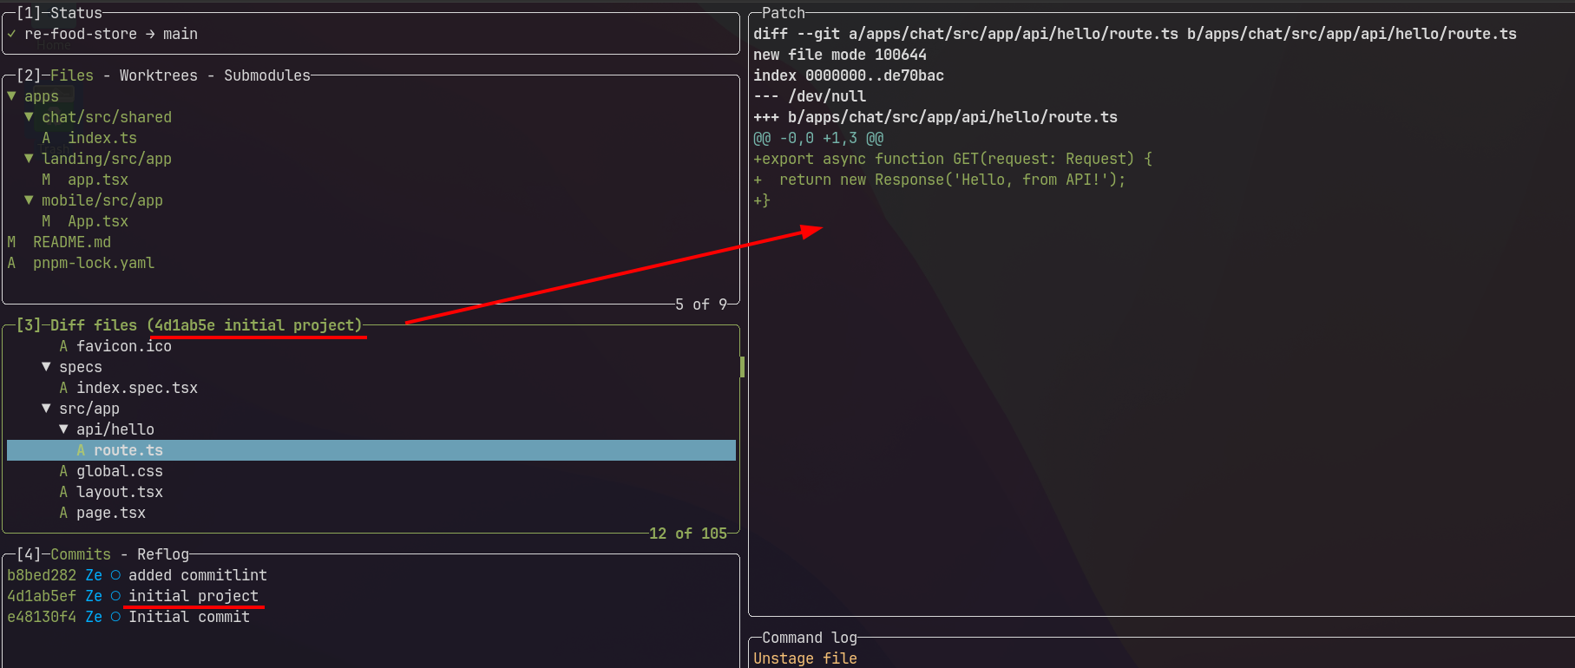Click the 'return new Response' line
The height and width of the screenshot is (668, 1575).
click(x=940, y=180)
